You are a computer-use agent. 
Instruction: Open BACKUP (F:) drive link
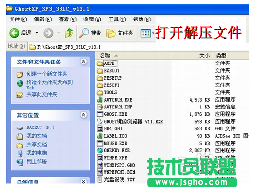[40, 127]
